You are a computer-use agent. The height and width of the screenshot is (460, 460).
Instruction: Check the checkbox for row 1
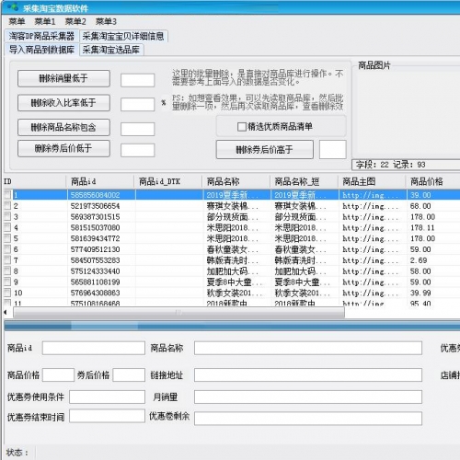pos(7,195)
